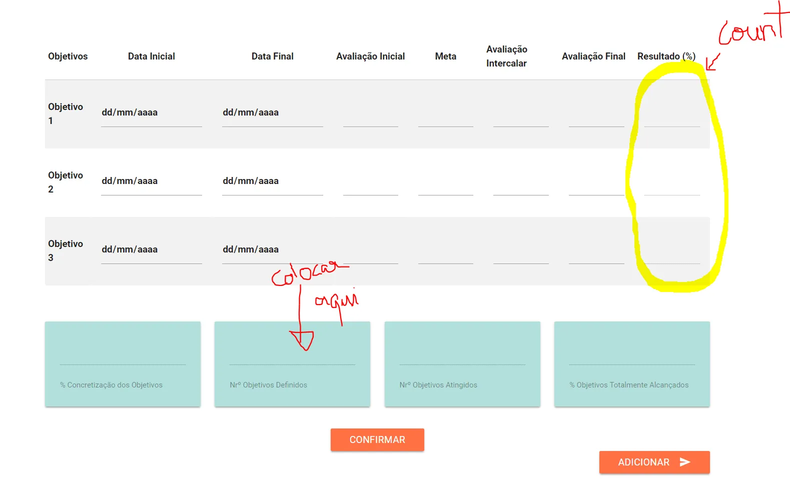Focus Avaliação Inicial field for Objetivo 1
The height and width of the screenshot is (479, 790).
coord(371,113)
